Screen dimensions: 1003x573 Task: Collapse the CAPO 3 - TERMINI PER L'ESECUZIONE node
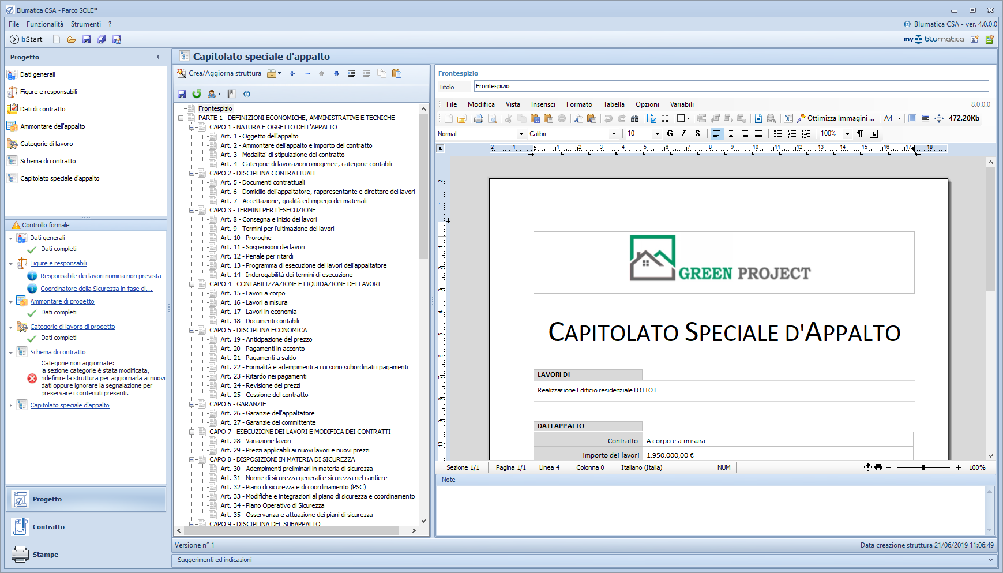(x=192, y=210)
